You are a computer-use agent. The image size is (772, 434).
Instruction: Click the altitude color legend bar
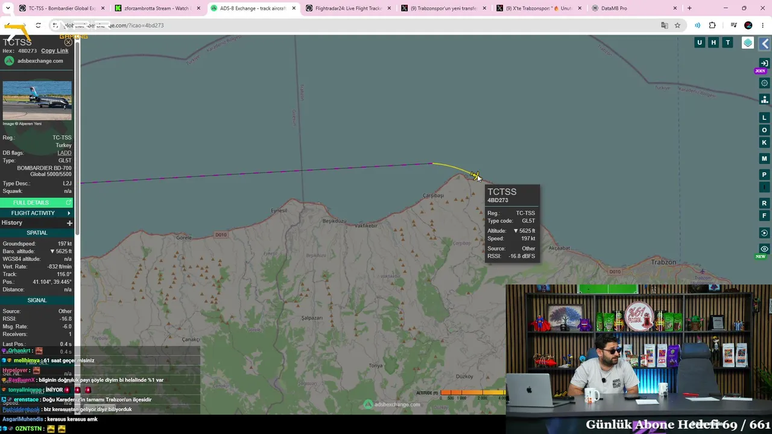(473, 393)
